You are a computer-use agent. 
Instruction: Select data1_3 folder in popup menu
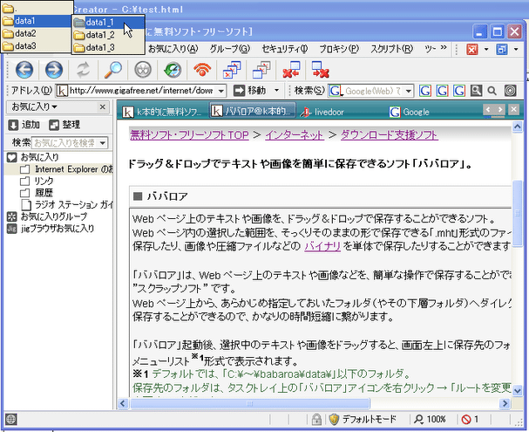[x=109, y=48]
